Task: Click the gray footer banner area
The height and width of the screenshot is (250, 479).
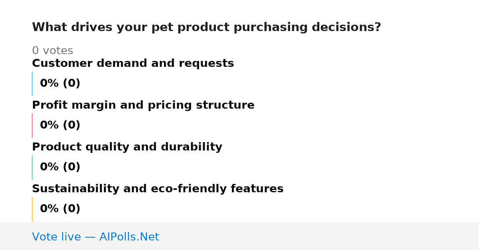Action: click(239, 236)
